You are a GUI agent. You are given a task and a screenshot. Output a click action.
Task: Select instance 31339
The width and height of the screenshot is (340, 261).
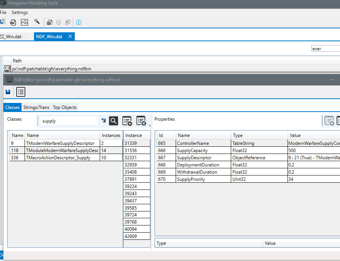pyautogui.click(x=137, y=143)
